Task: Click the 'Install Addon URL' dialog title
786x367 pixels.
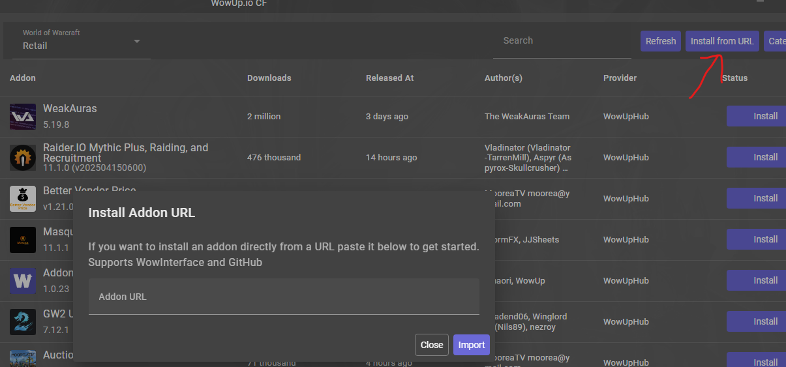Action: [x=142, y=213]
